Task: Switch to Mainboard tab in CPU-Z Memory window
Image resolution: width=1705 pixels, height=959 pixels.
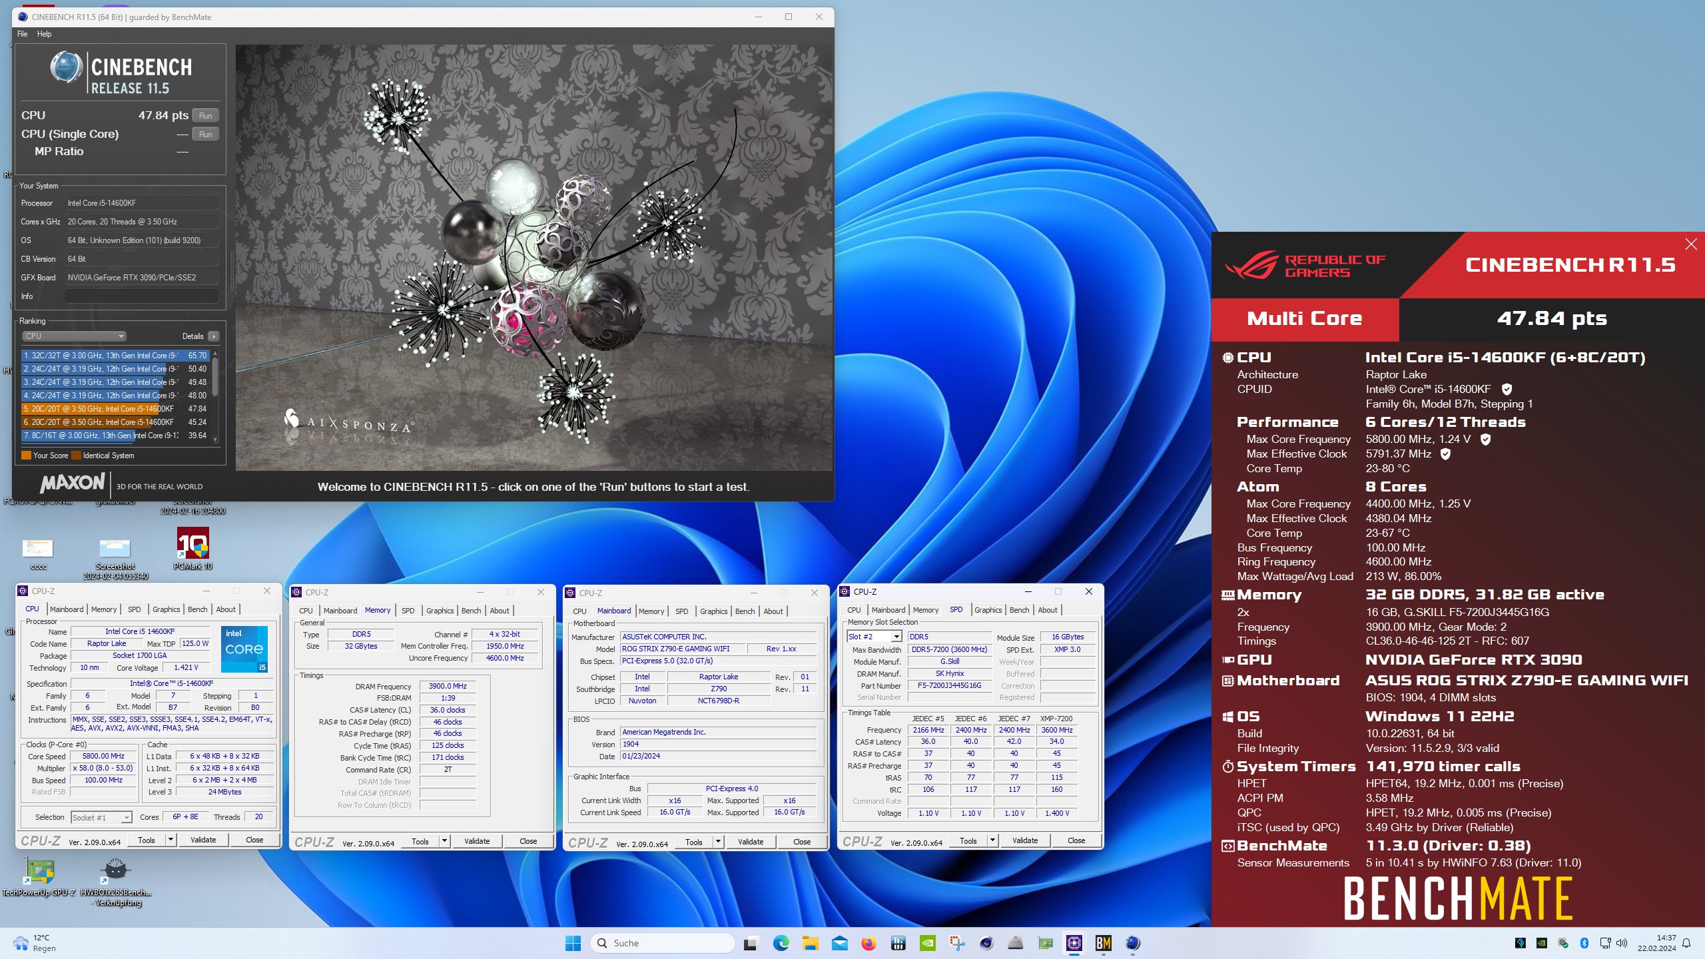Action: 340,611
